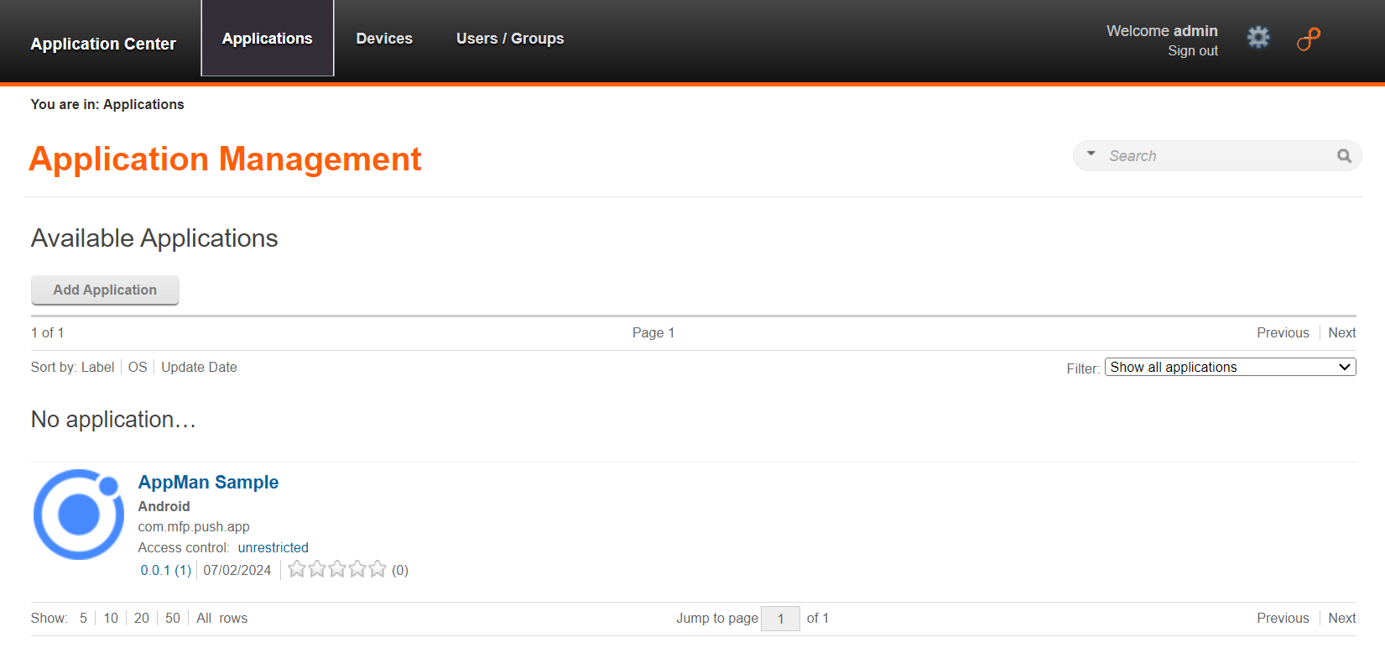Click the Jump to page field
Viewport: 1385px width, 648px height.
[780, 619]
